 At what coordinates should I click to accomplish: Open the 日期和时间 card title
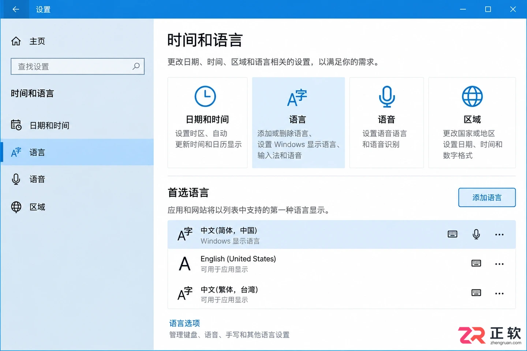tap(208, 120)
